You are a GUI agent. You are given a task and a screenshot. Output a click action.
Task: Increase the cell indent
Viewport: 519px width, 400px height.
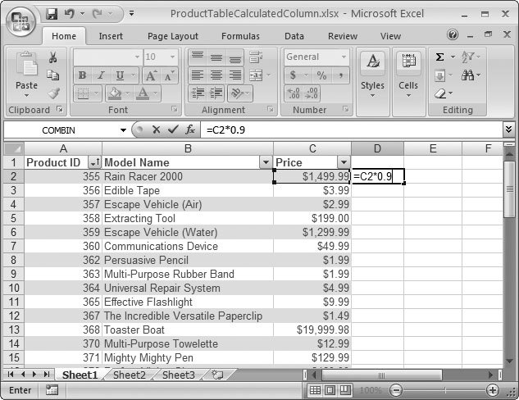coord(216,93)
